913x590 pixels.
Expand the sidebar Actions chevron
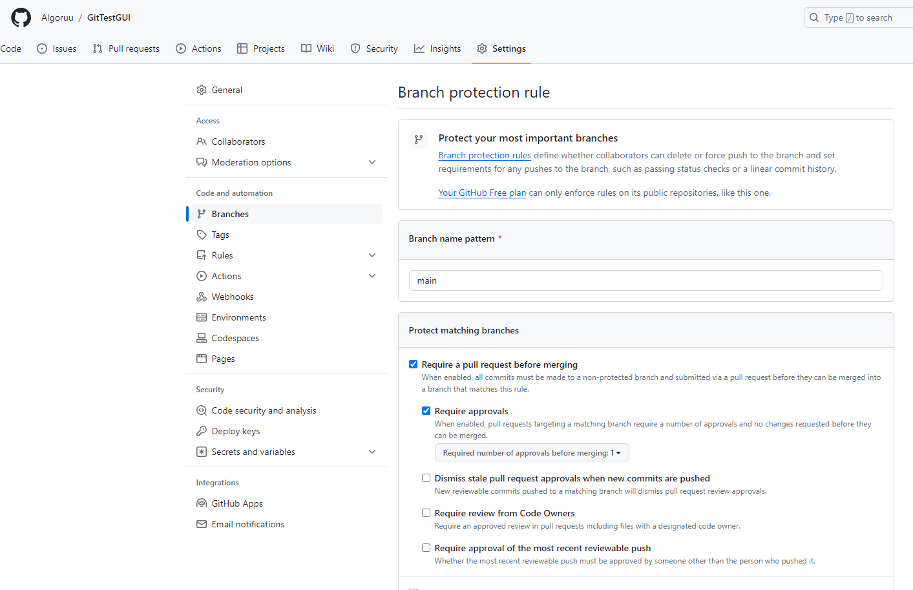[372, 276]
